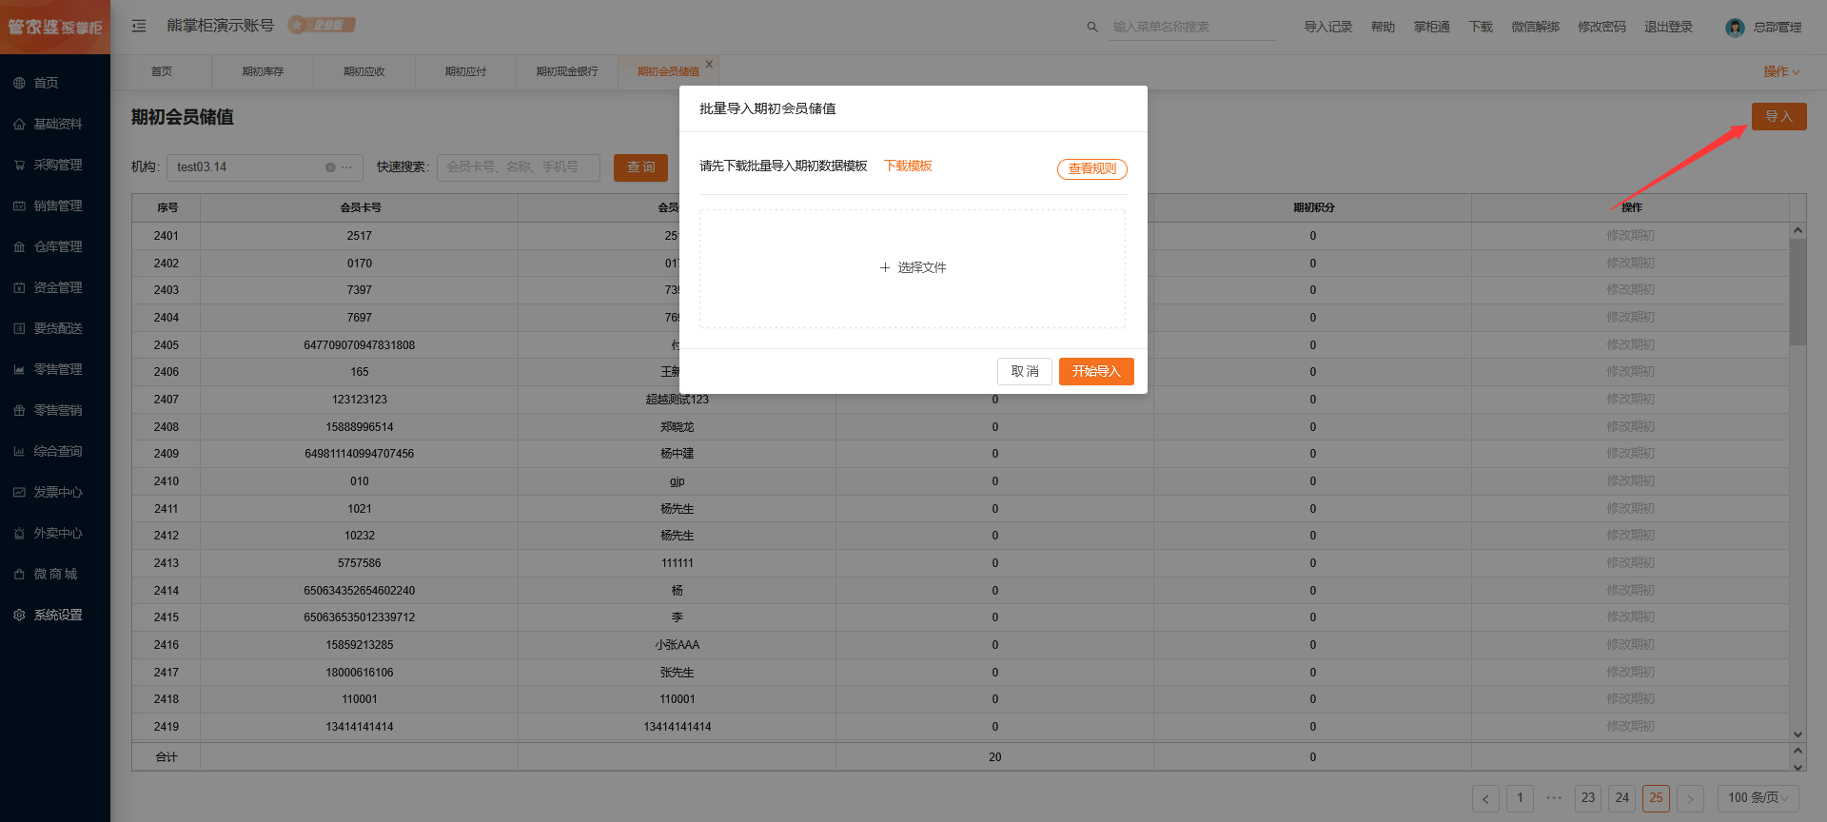Click the 查看规则 button
This screenshot has width=1827, height=822.
point(1092,168)
